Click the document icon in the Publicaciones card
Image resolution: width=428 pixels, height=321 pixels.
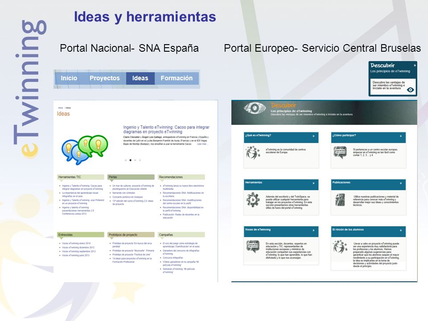tap(340, 200)
